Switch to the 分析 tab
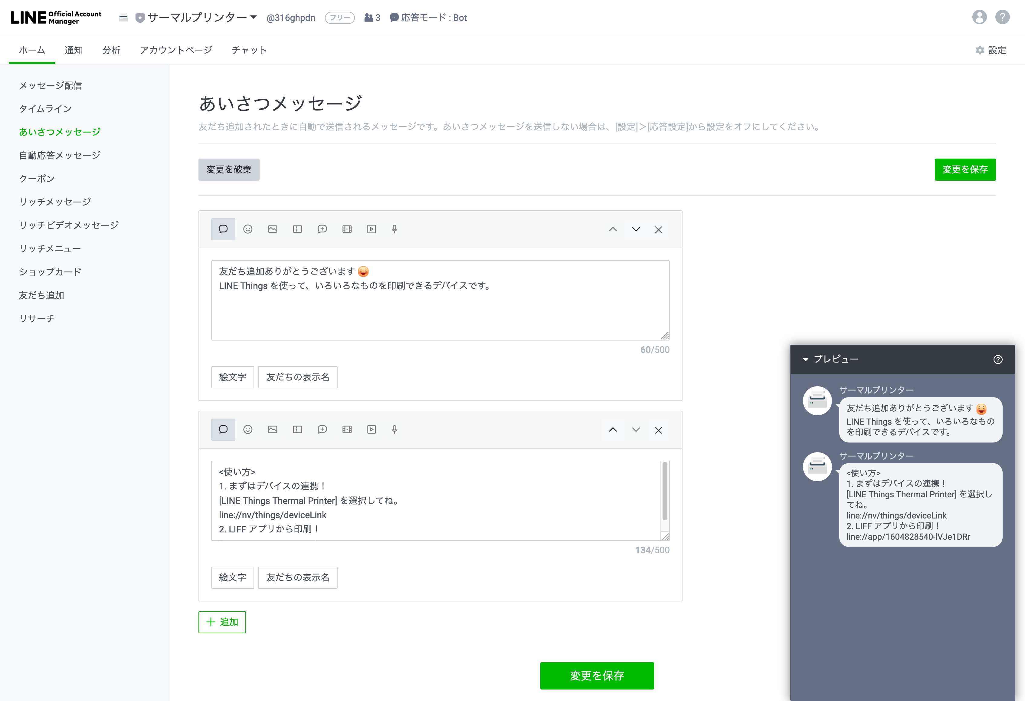 pyautogui.click(x=111, y=50)
